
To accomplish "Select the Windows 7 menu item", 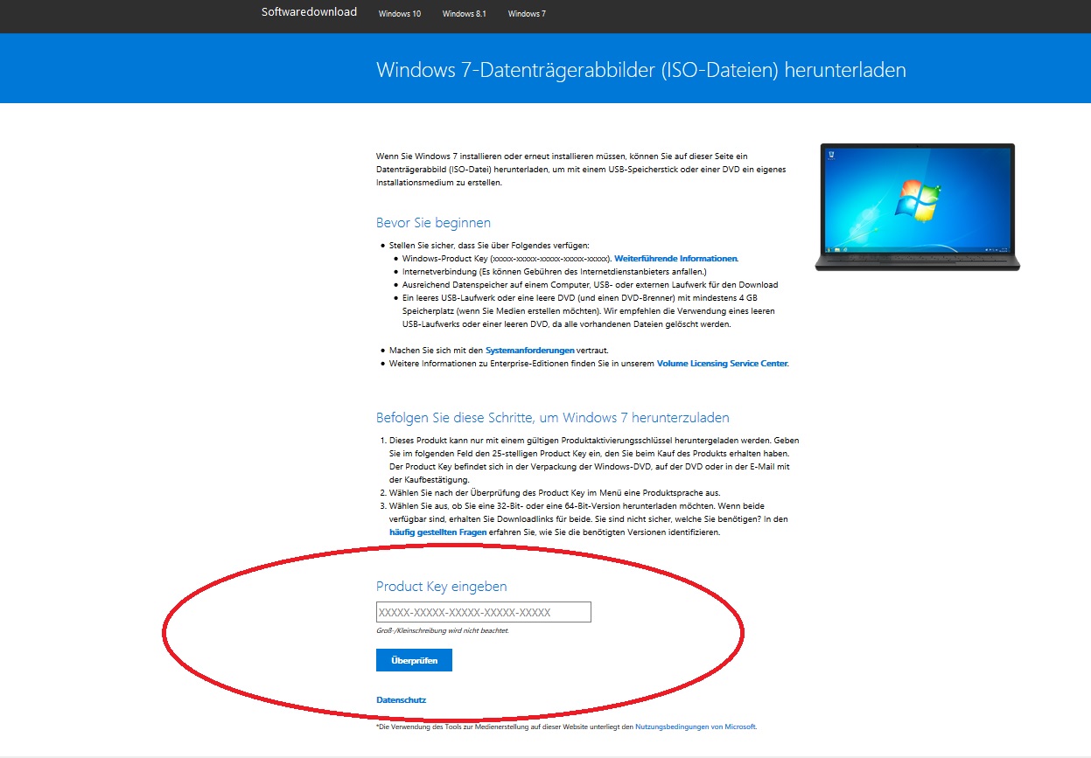I will point(527,14).
